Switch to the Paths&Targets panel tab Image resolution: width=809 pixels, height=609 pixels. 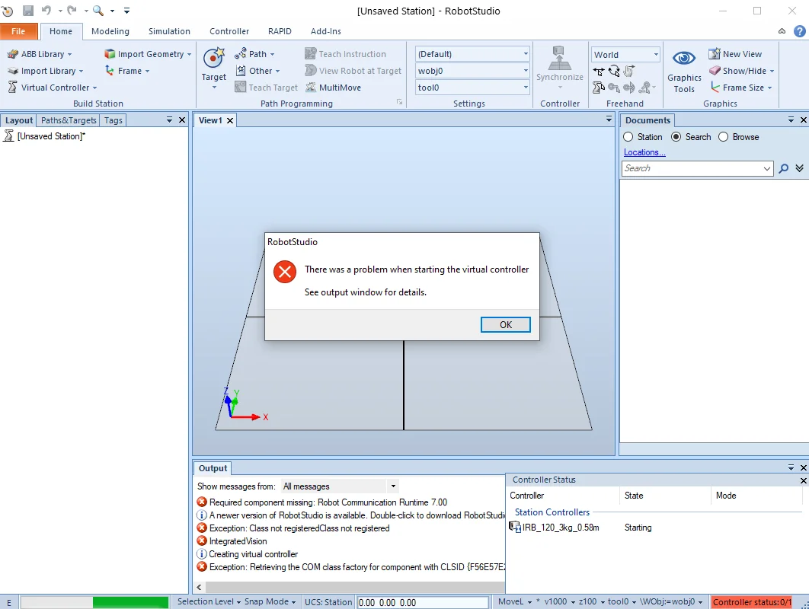[x=69, y=120]
